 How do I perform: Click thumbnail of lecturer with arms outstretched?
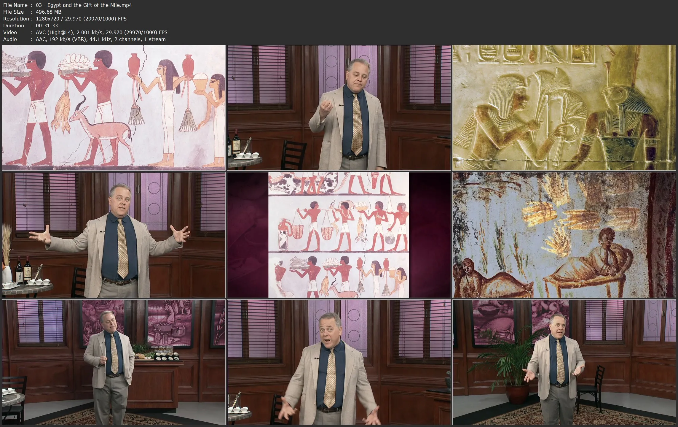click(x=114, y=235)
